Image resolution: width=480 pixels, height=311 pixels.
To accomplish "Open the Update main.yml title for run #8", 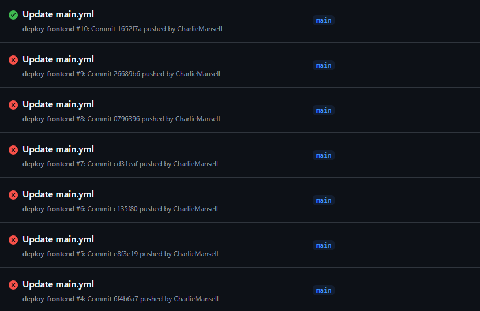I will (58, 104).
